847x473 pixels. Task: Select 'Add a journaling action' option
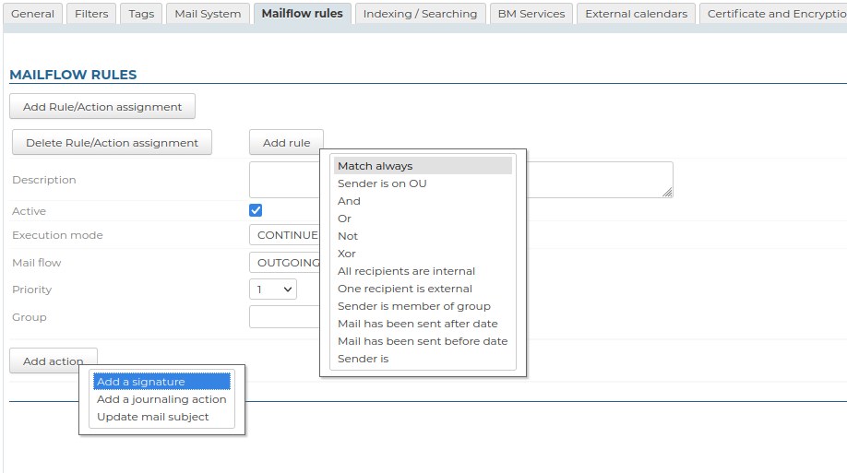tap(161, 399)
